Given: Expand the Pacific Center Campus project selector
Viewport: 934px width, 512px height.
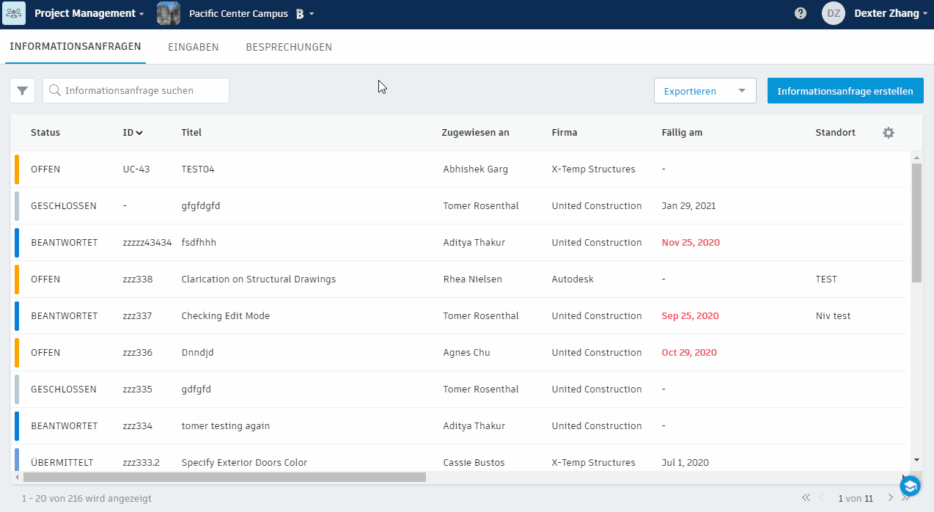Looking at the screenshot, I should click(x=312, y=14).
